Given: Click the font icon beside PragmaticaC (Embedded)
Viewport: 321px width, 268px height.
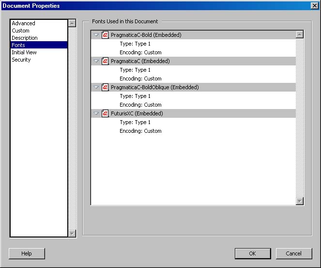Looking at the screenshot, I should click(105, 61).
